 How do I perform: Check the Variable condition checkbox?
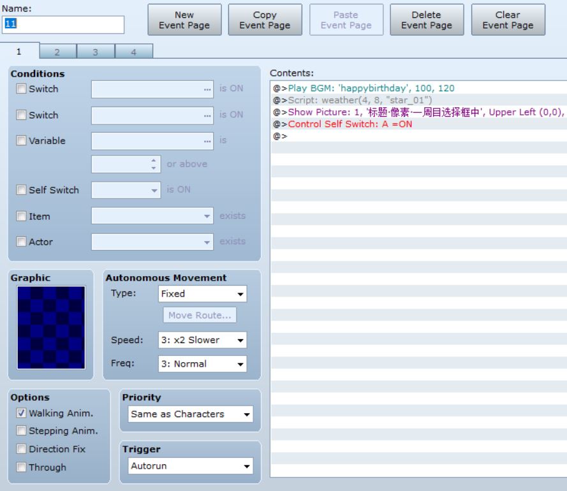pos(21,140)
